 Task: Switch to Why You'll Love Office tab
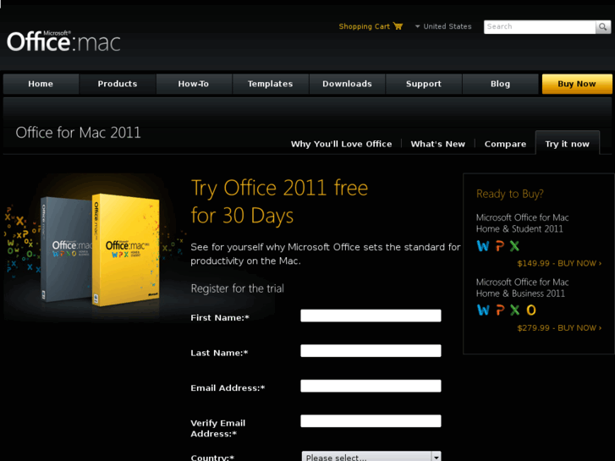click(341, 144)
